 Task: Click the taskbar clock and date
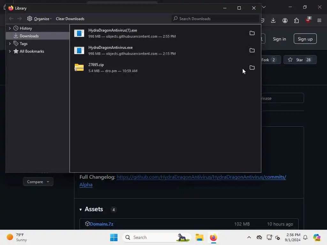293,237
